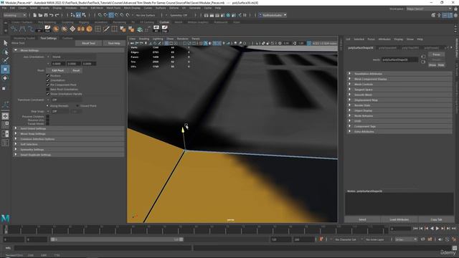Viewport: 459px width, 258px height.
Task: Click the time range slider bar
Action: (117, 239)
